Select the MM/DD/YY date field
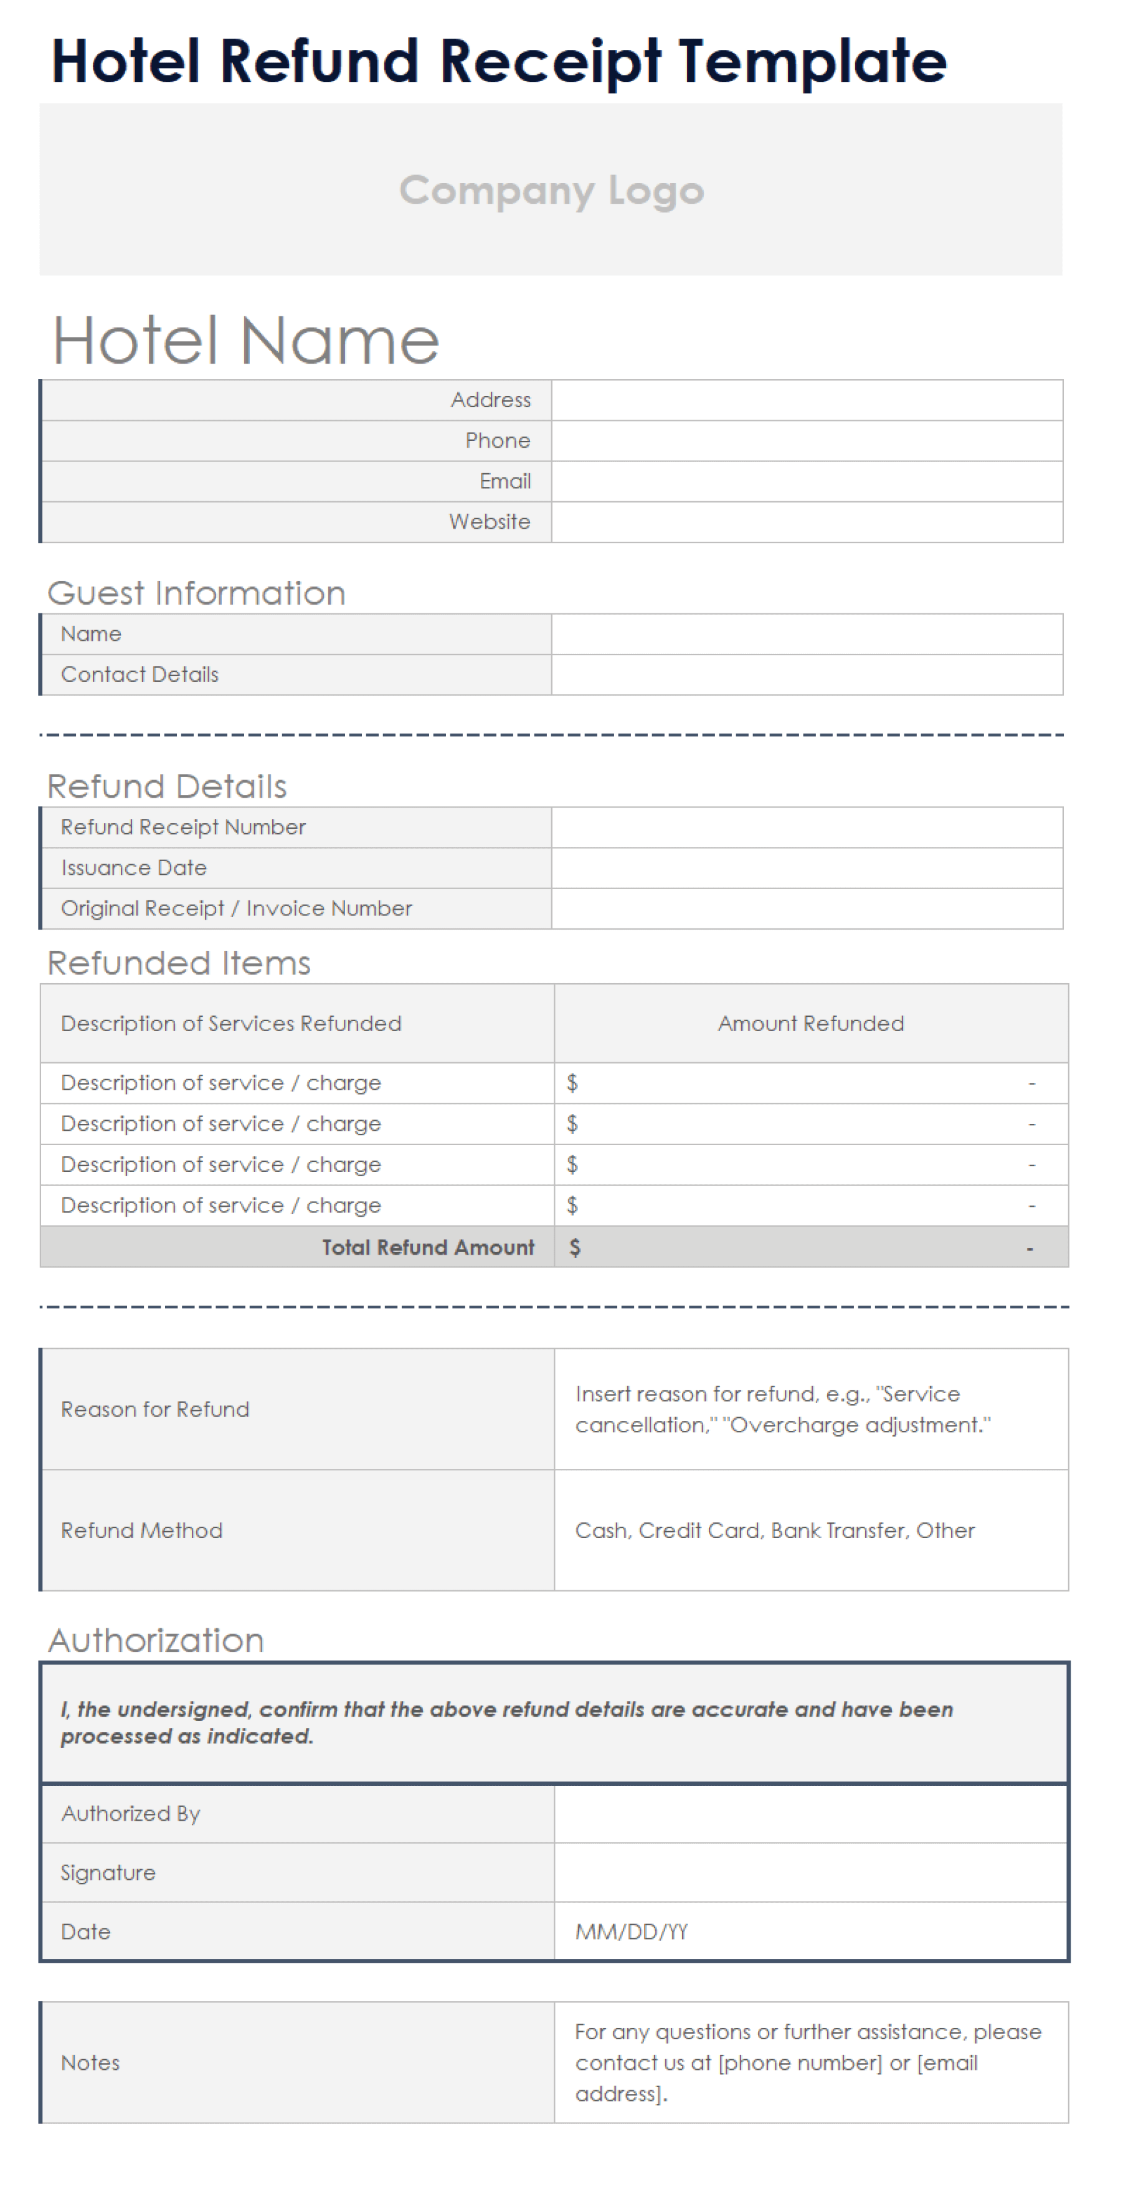Screen dimensions: 1123x2203 tap(810, 1931)
